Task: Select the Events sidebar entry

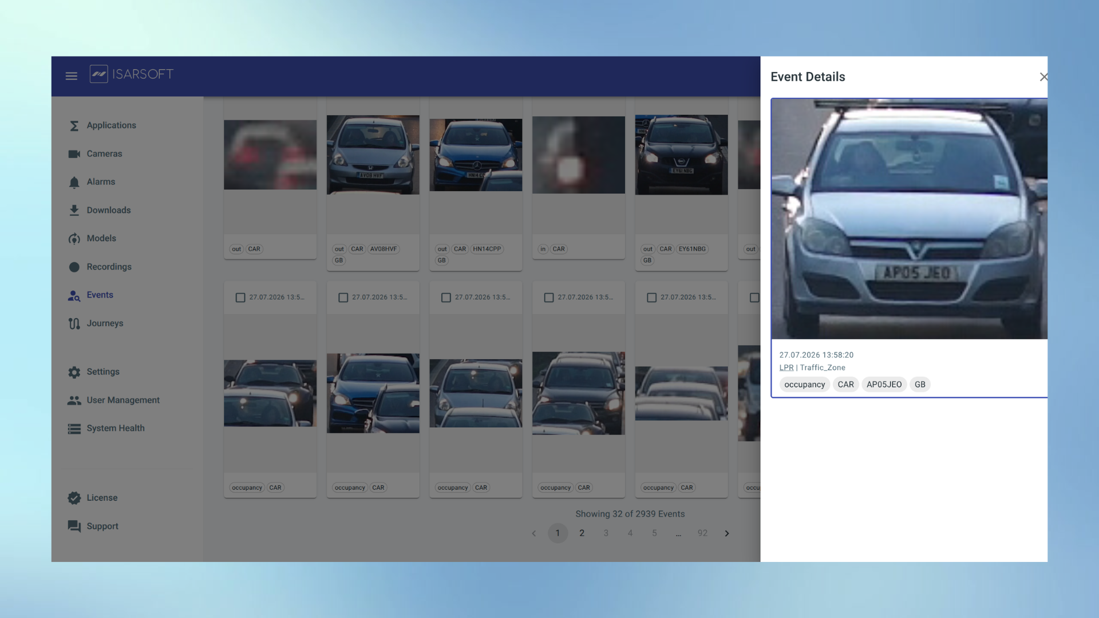Action: click(x=100, y=295)
